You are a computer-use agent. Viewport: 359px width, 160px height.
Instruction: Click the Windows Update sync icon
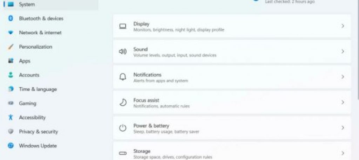tap(11, 146)
